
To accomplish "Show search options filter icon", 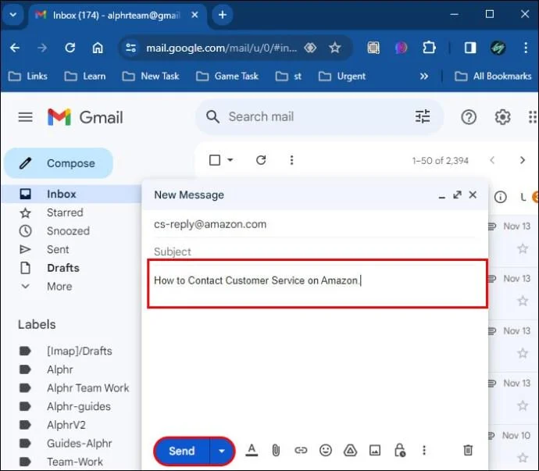I will click(423, 117).
